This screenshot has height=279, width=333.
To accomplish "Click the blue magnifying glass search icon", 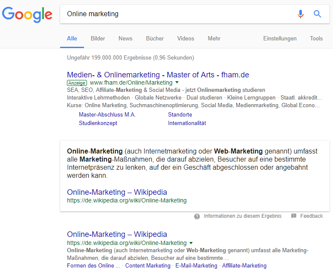I will (317, 14).
